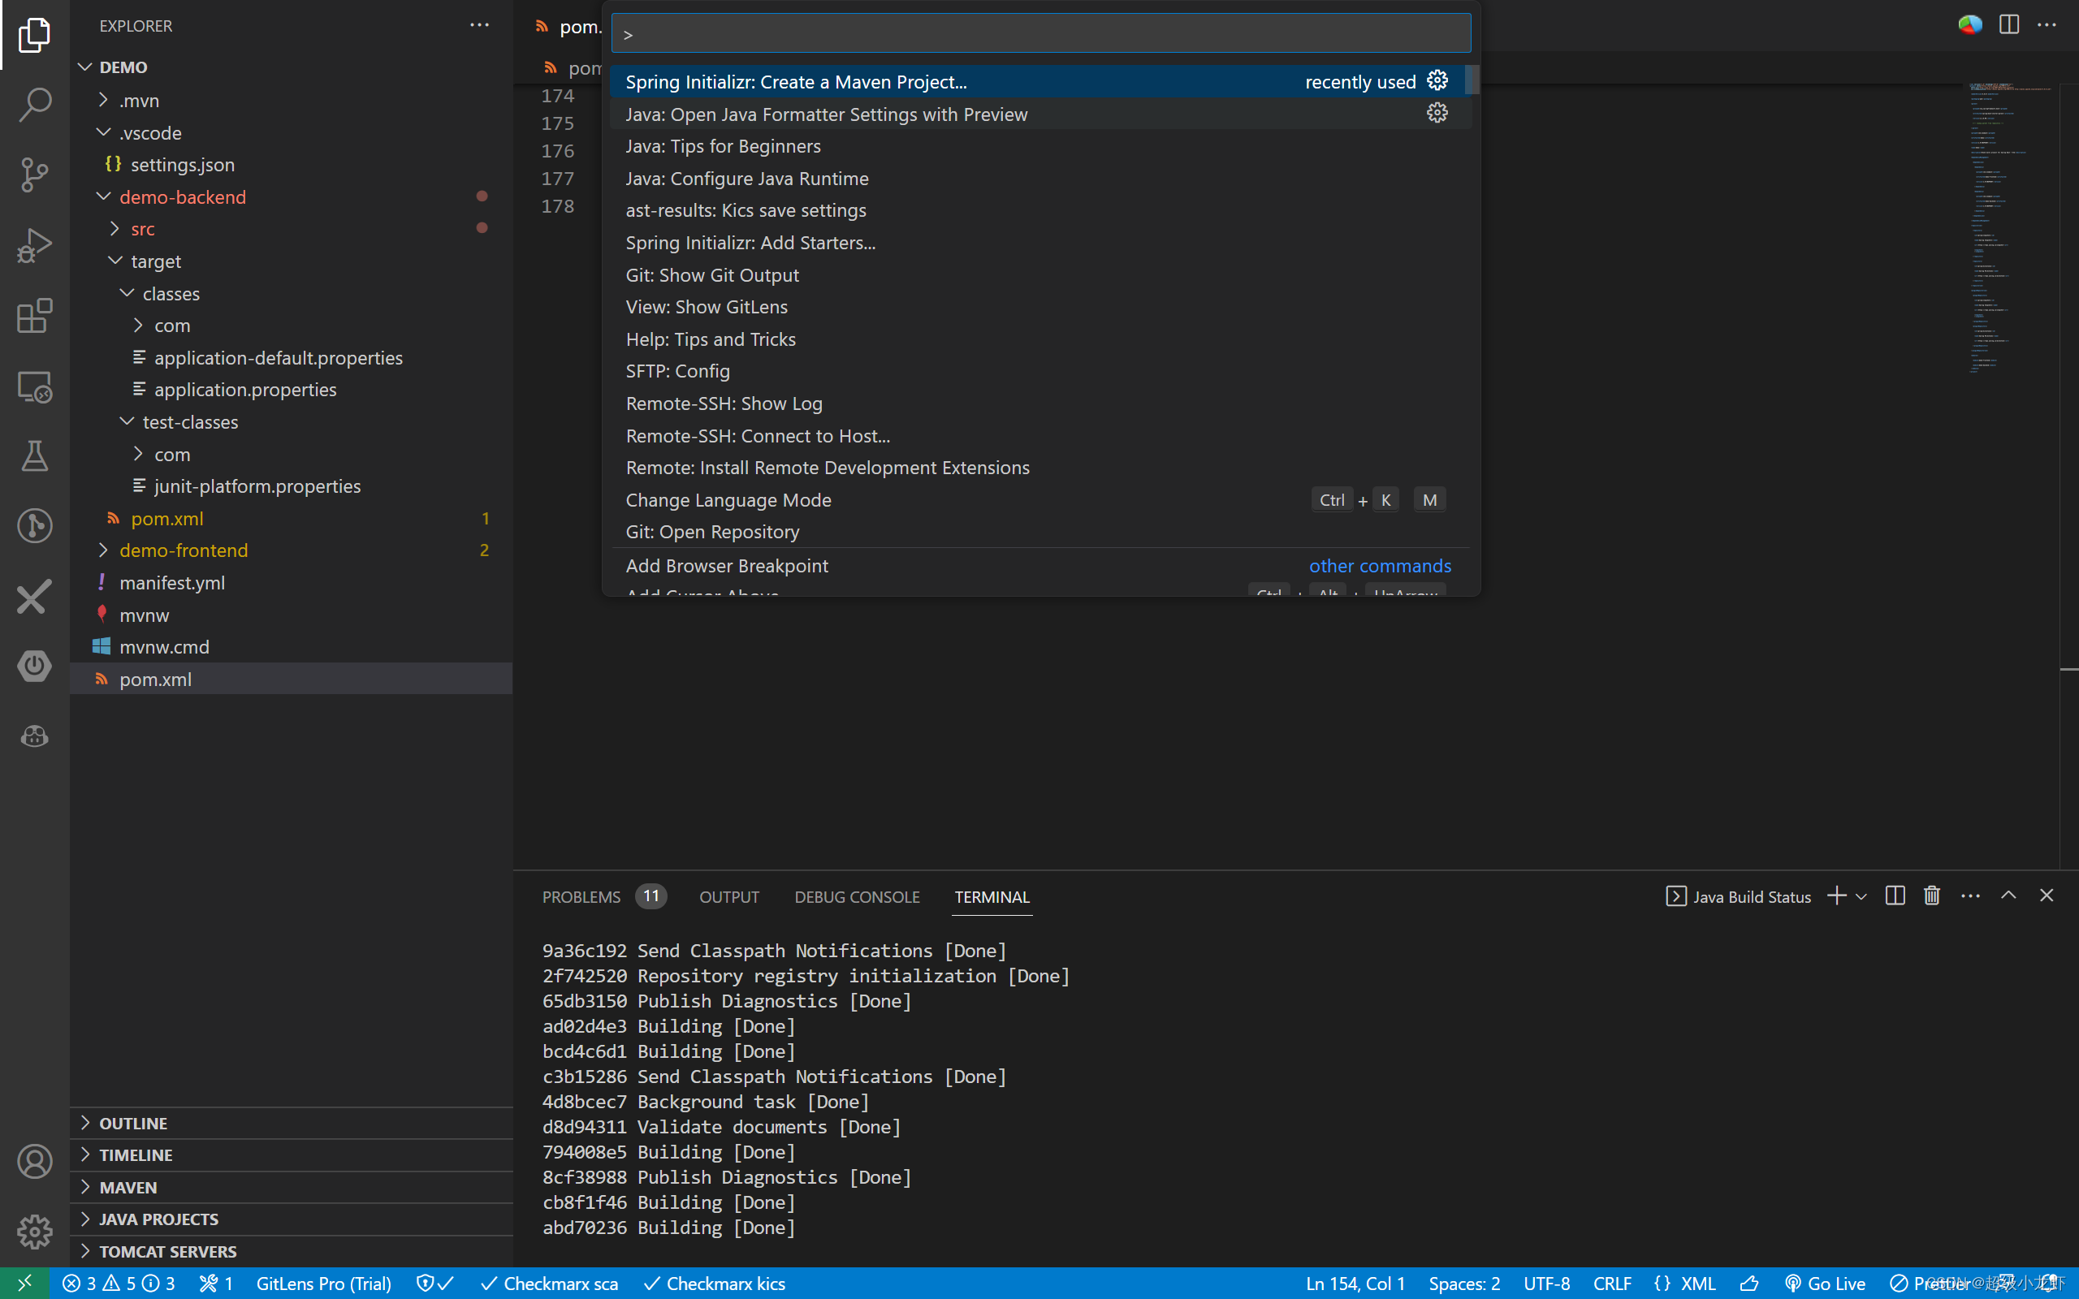Screen dimensions: 2079x1299
Task: Open Remote Explorer in activity bar
Action: (34, 386)
